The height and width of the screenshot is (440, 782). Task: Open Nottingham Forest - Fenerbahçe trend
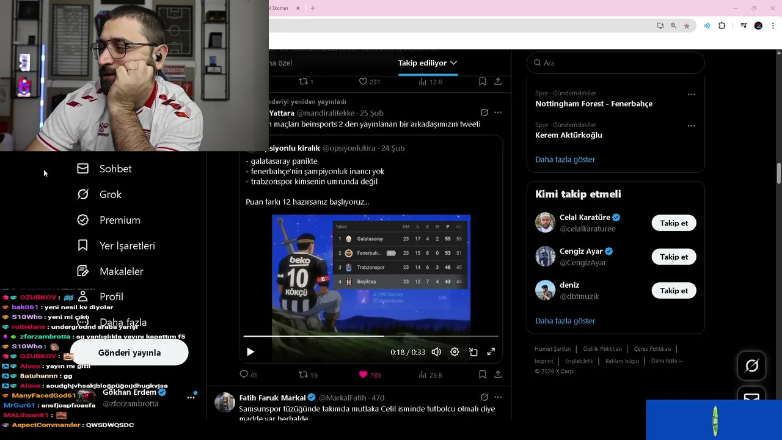(594, 104)
